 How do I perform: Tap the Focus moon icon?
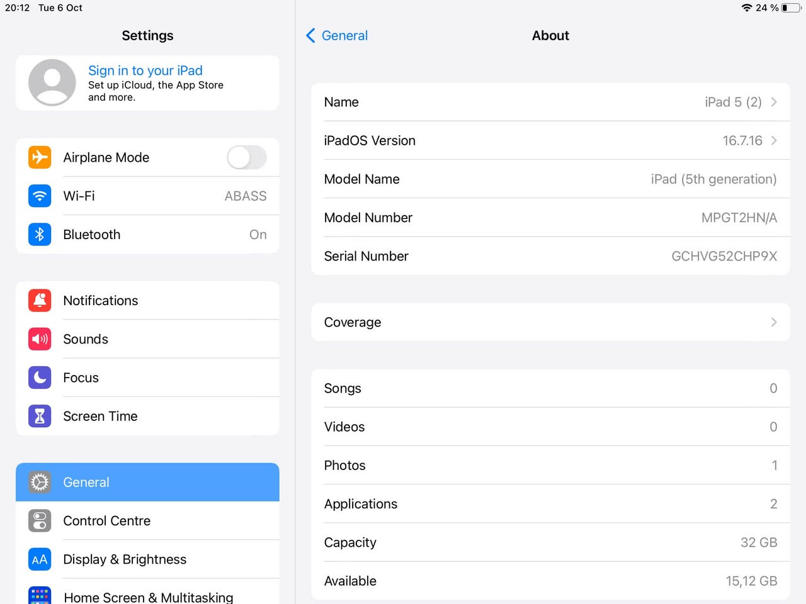tap(40, 377)
